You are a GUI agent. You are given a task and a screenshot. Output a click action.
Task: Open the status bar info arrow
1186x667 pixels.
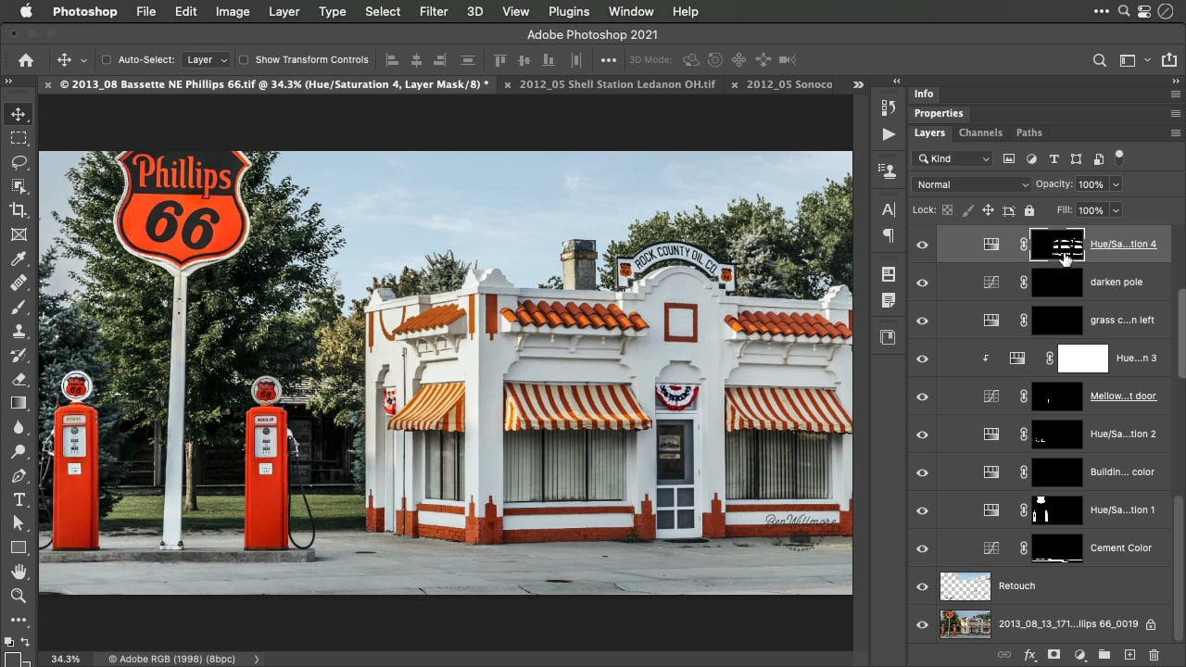[257, 659]
